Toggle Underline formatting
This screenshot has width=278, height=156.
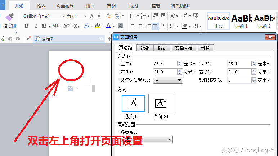[x=44, y=26]
